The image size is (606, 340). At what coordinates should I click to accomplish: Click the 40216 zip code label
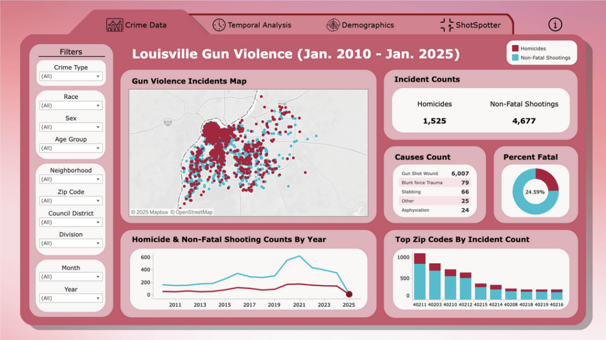click(556, 305)
